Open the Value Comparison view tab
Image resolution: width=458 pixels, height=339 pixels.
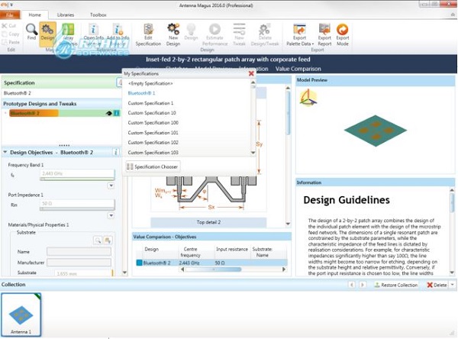pyautogui.click(x=298, y=69)
